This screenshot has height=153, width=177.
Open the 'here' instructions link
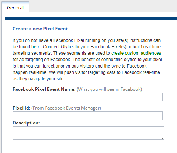point(36,47)
